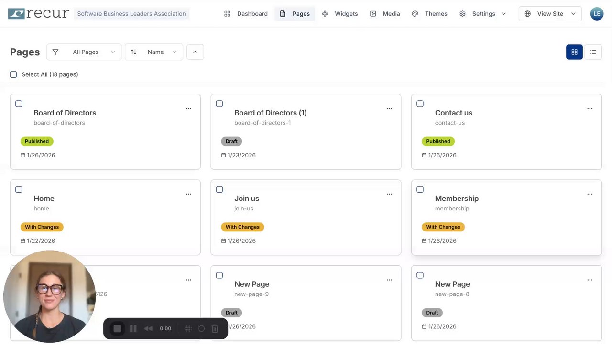The height and width of the screenshot is (346, 612).
Task: Select the new-page-8 card checkbox
Action: pos(420,275)
